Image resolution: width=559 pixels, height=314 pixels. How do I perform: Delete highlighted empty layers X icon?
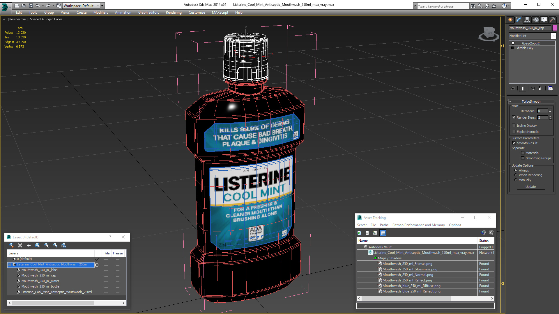coord(20,245)
